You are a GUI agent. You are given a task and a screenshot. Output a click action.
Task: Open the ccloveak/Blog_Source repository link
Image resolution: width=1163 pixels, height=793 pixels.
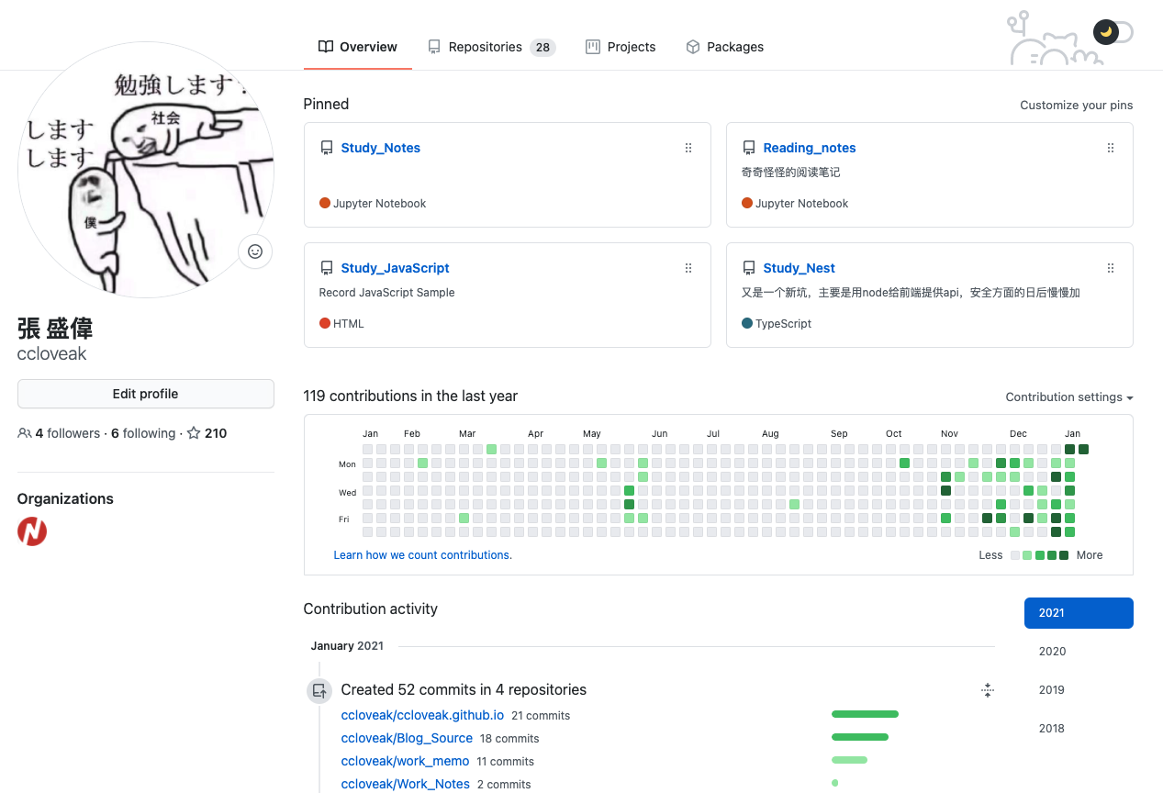pyautogui.click(x=407, y=738)
